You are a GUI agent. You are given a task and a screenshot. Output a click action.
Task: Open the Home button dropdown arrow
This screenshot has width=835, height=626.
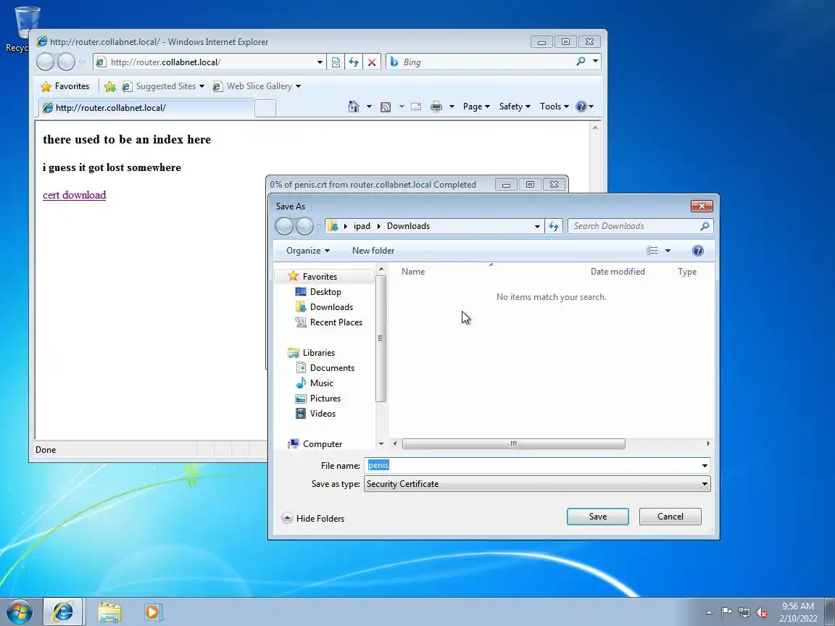click(369, 107)
